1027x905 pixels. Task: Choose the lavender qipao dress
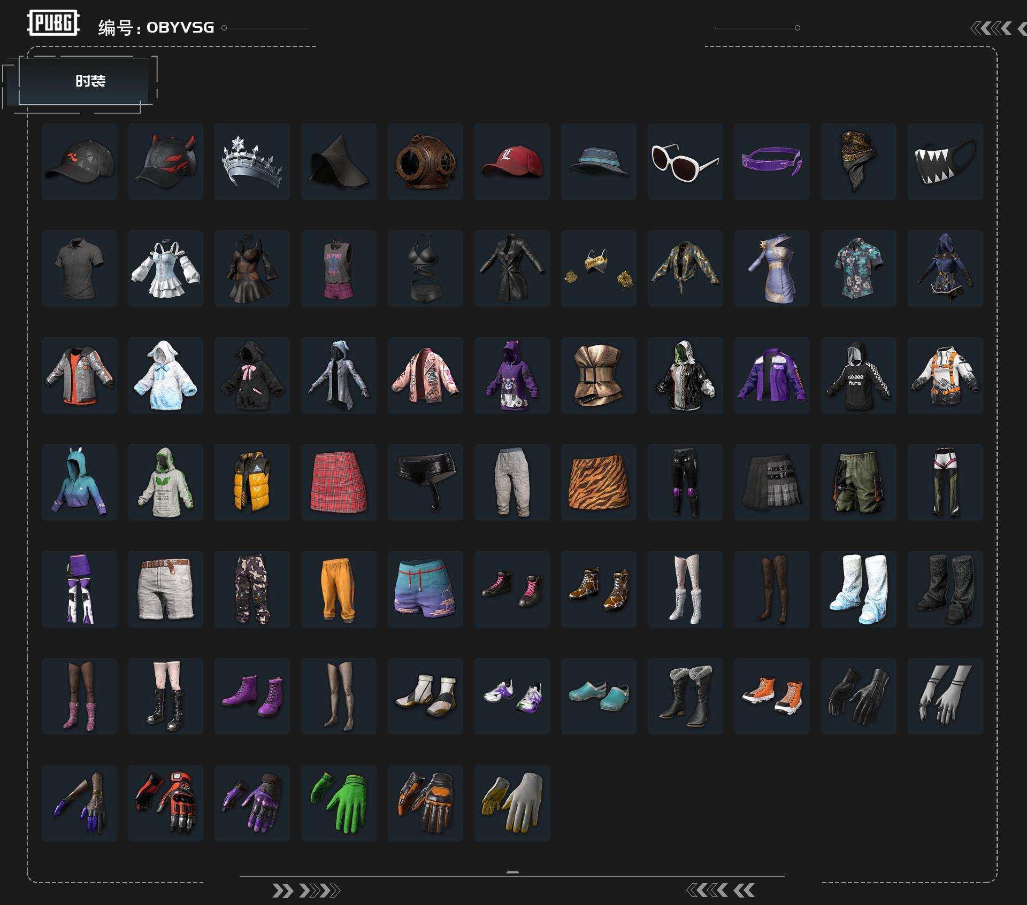point(772,268)
